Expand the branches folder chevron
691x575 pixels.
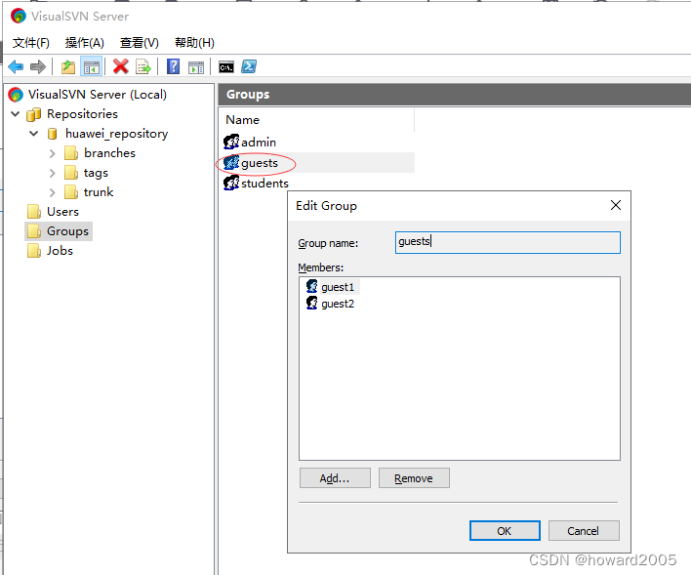tap(53, 153)
